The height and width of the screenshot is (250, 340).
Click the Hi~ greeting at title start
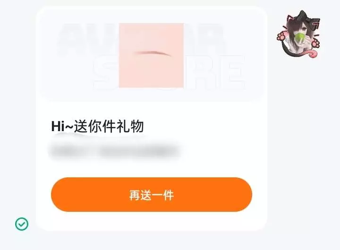click(62, 126)
